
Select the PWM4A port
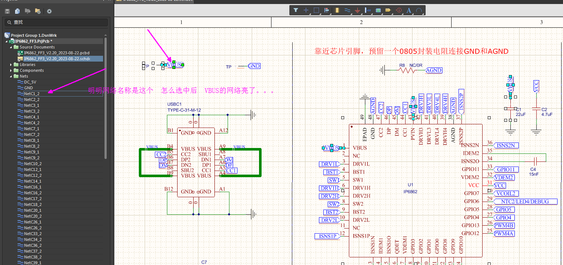pyautogui.click(x=504, y=234)
